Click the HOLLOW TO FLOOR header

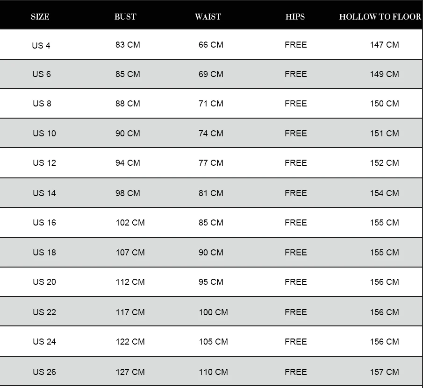tap(380, 17)
